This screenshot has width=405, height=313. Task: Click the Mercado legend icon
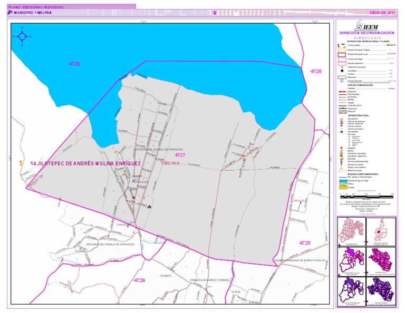point(342,159)
